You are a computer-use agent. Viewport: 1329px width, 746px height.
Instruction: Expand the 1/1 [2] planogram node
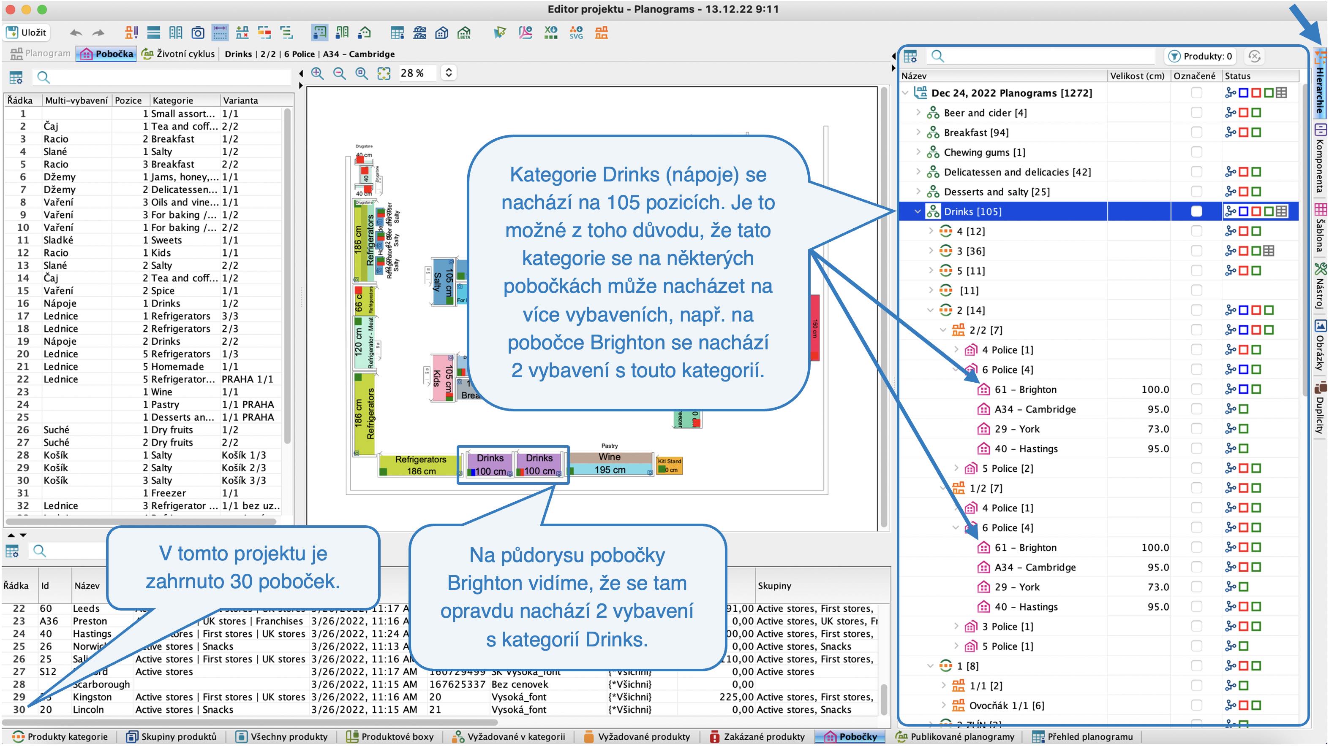pos(944,686)
